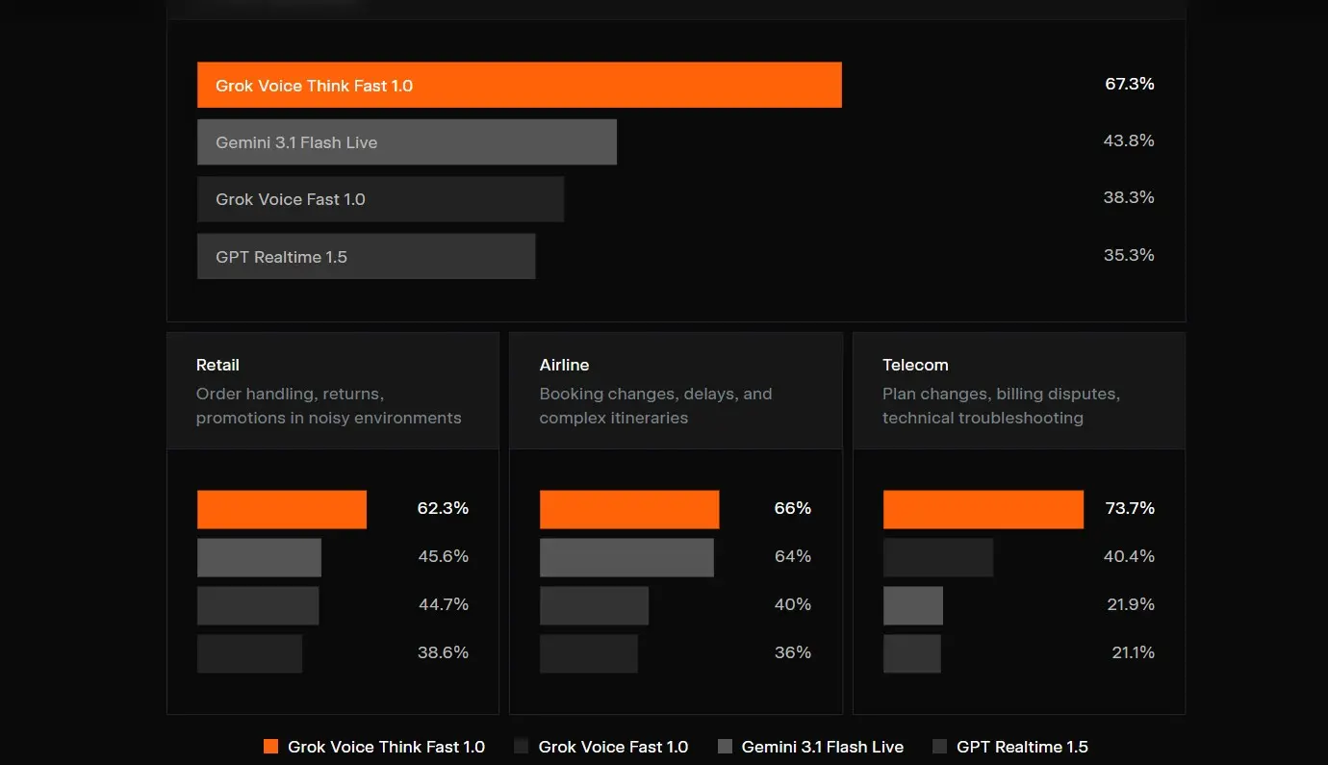Select the Grok Voice Think Fast 1.0 bar
The width and height of the screenshot is (1328, 765).
(519, 86)
